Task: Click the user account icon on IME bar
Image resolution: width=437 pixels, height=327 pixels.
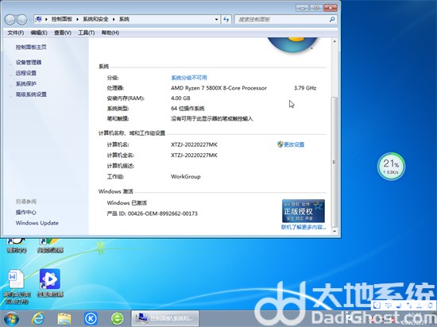Action: [x=420, y=305]
